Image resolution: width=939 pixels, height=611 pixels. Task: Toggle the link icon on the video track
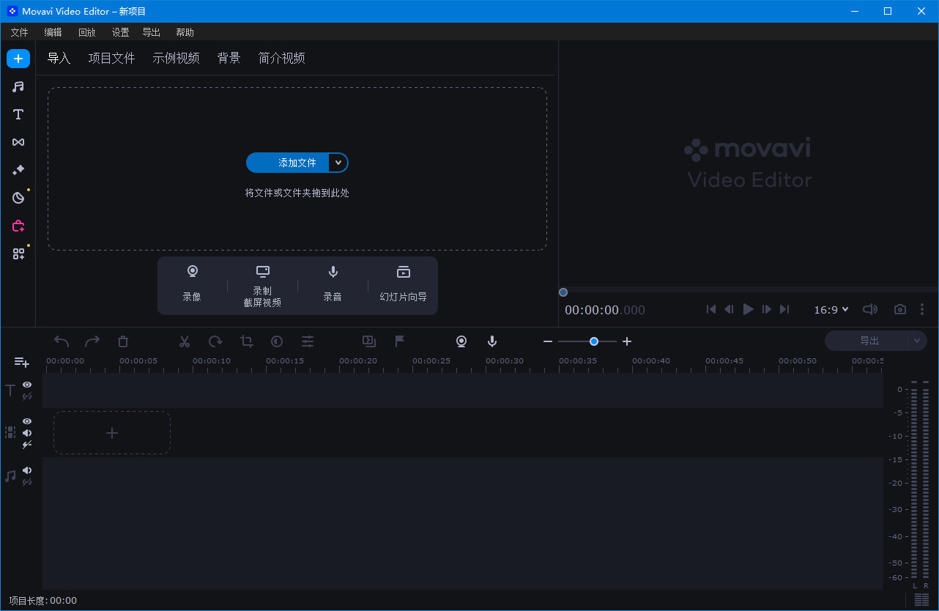pyautogui.click(x=27, y=445)
